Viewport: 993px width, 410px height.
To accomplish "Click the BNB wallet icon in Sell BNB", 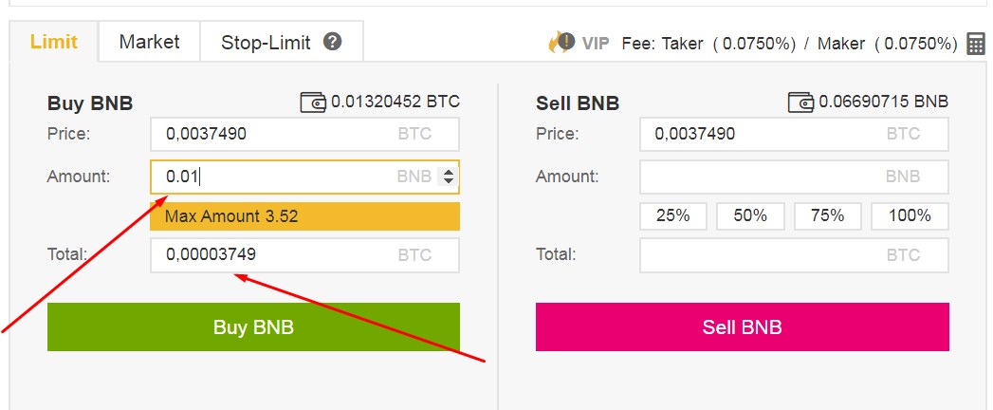I will (x=801, y=102).
